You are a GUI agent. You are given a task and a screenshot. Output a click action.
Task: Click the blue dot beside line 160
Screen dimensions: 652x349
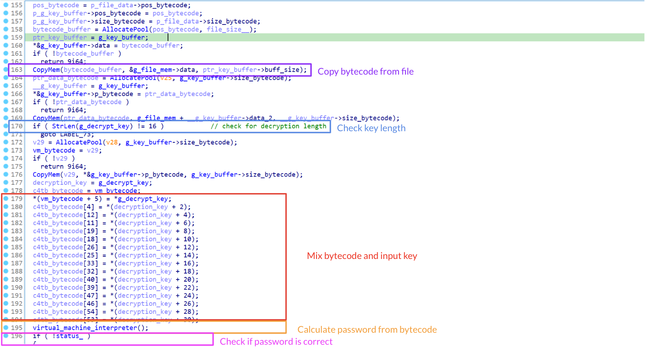(6, 45)
